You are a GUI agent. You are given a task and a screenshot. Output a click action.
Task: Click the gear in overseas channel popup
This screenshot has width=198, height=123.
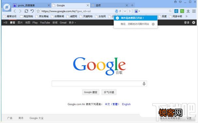pos(153,24)
